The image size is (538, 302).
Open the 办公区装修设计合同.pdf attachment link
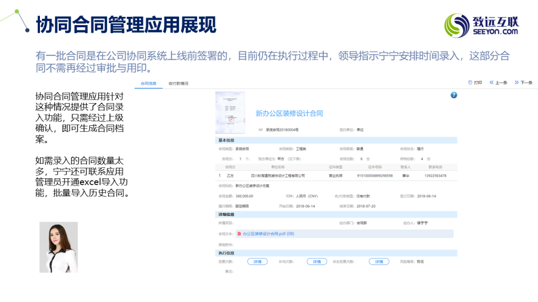click(x=268, y=233)
